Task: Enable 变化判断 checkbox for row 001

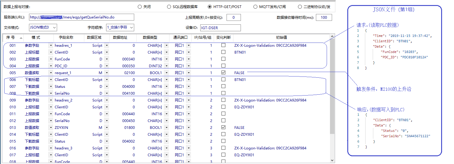Action: click(x=223, y=46)
